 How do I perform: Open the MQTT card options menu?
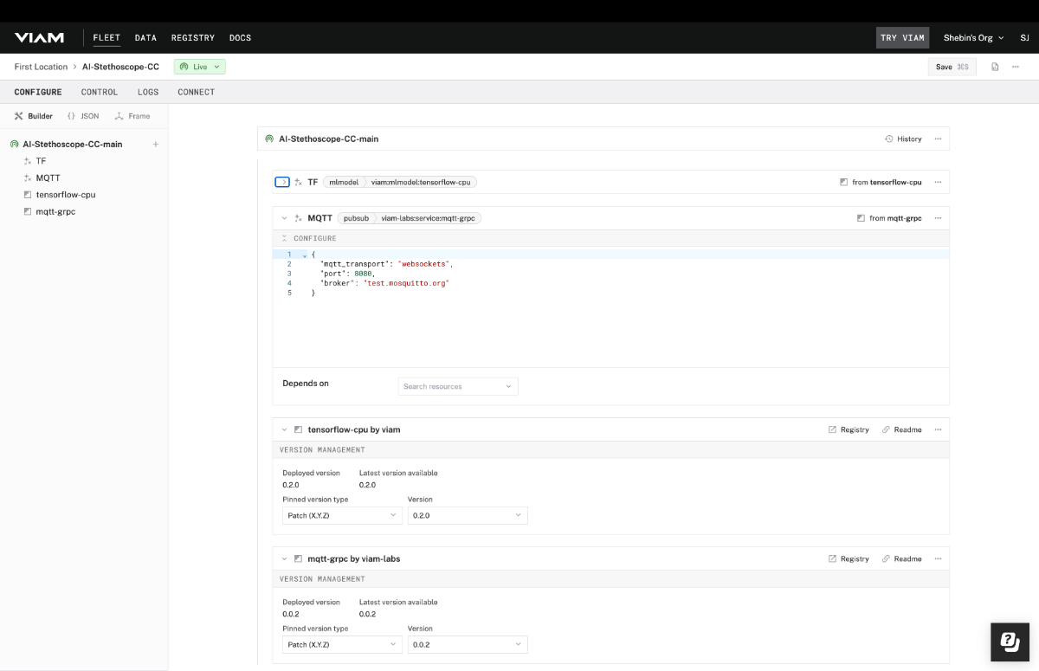pyautogui.click(x=938, y=218)
